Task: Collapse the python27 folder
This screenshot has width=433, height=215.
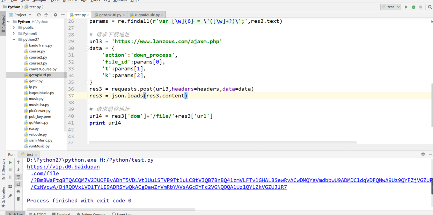Action: [14, 39]
